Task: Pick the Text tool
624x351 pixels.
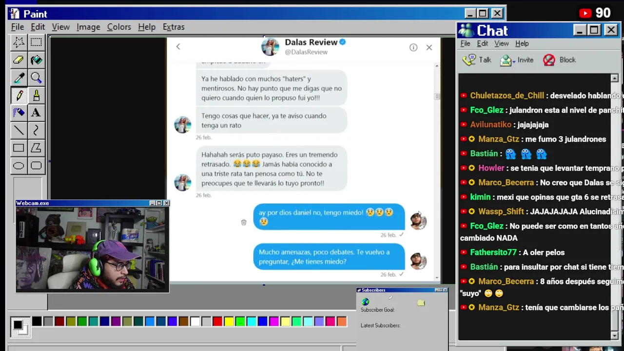Action: click(x=36, y=113)
